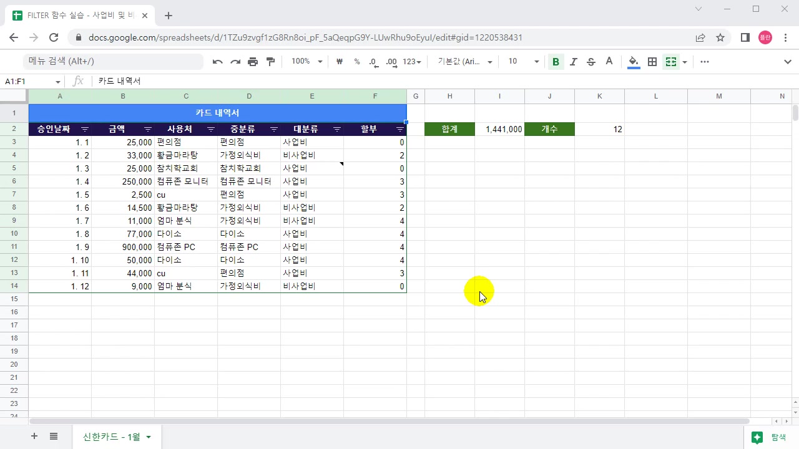The image size is (799, 449).
Task: Click the print icon
Action: [x=253, y=62]
